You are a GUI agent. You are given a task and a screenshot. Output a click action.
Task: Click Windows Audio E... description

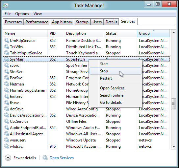(83, 128)
